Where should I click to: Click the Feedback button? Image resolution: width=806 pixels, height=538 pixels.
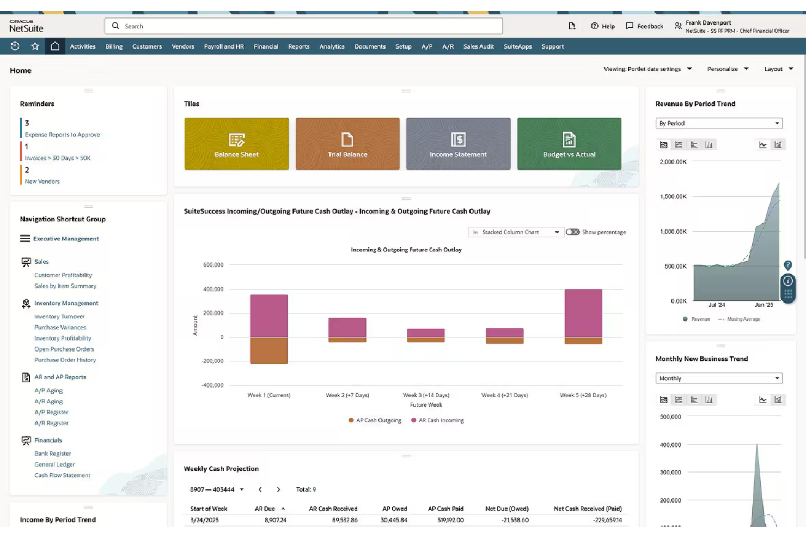[x=644, y=26]
